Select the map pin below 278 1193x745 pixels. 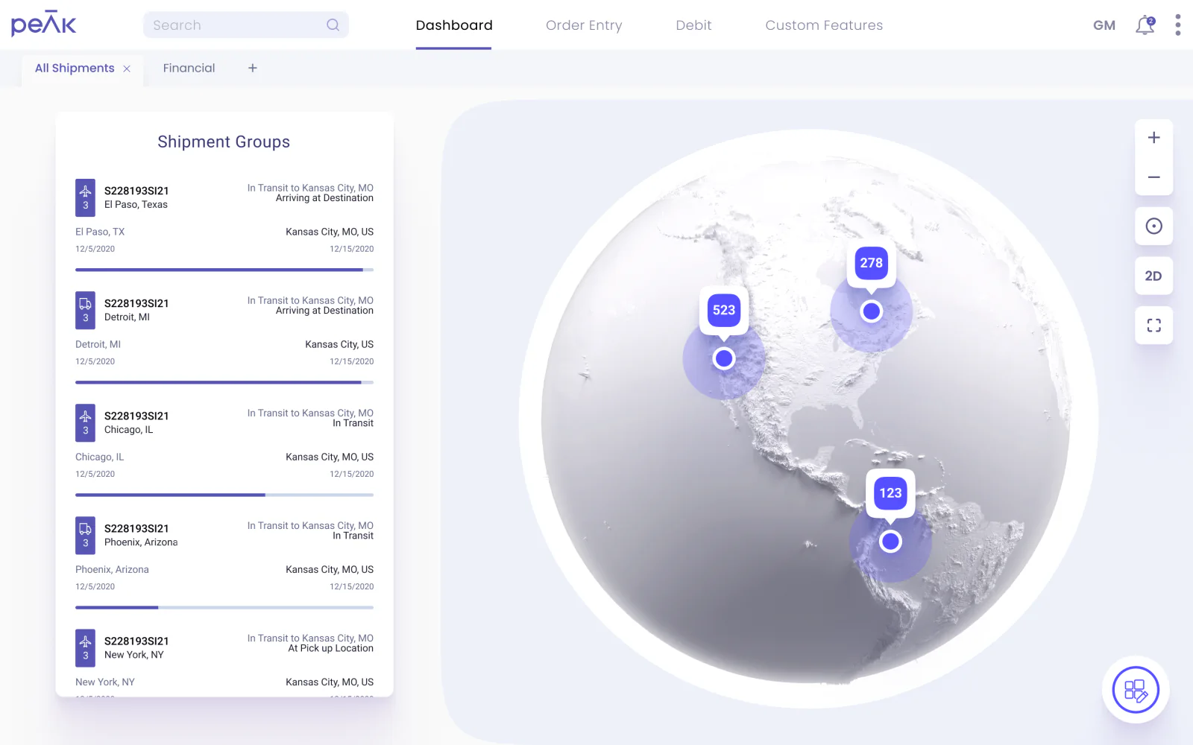click(871, 311)
